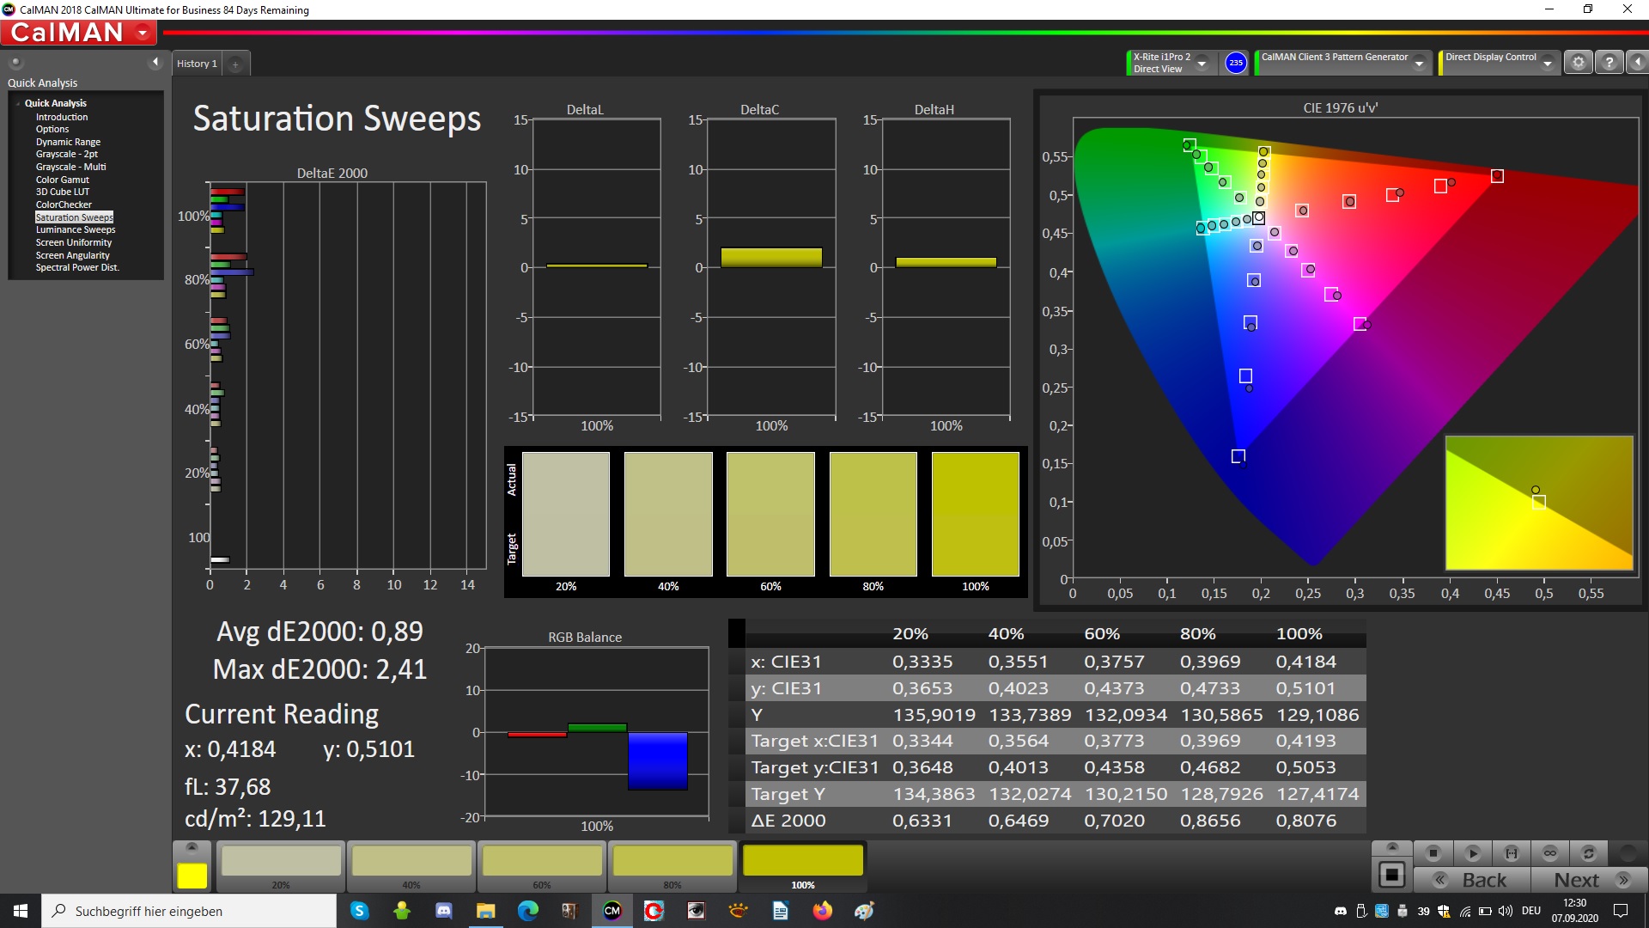Click the single read bracket icon

coord(1511,853)
